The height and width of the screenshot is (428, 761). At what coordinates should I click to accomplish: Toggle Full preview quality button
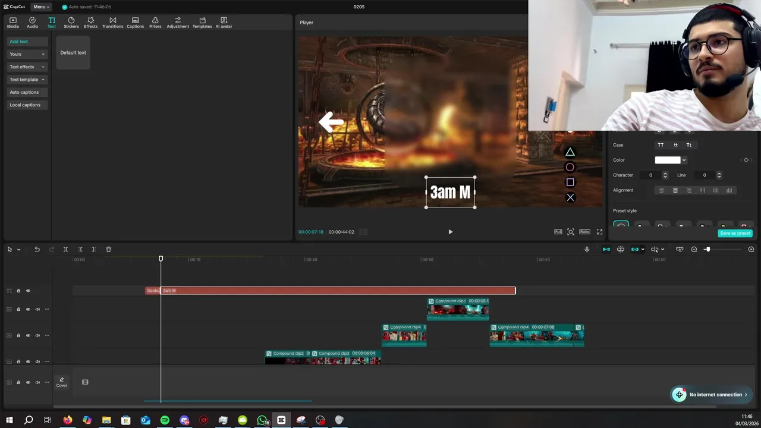[558, 232]
